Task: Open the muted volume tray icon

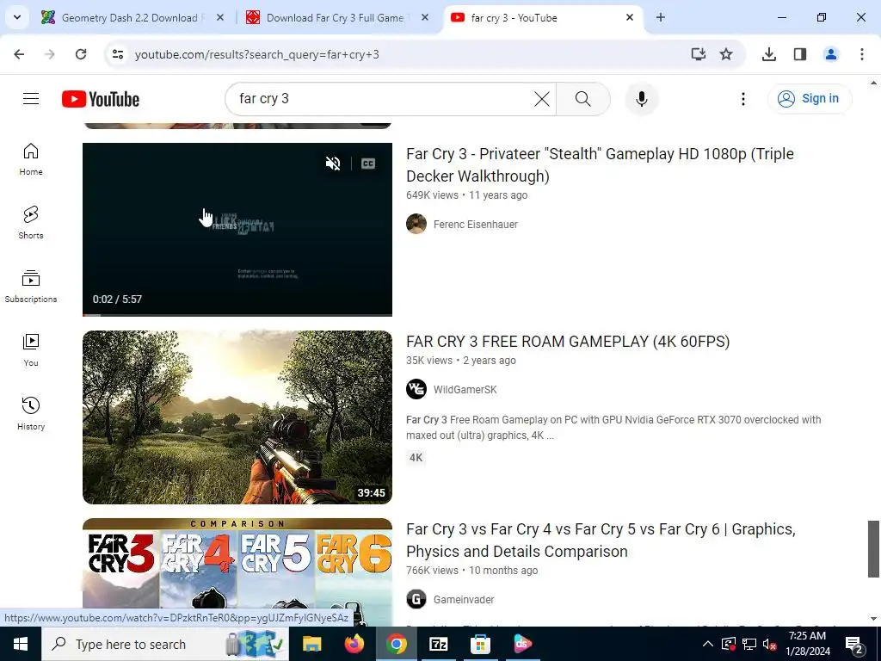Action: point(770,644)
